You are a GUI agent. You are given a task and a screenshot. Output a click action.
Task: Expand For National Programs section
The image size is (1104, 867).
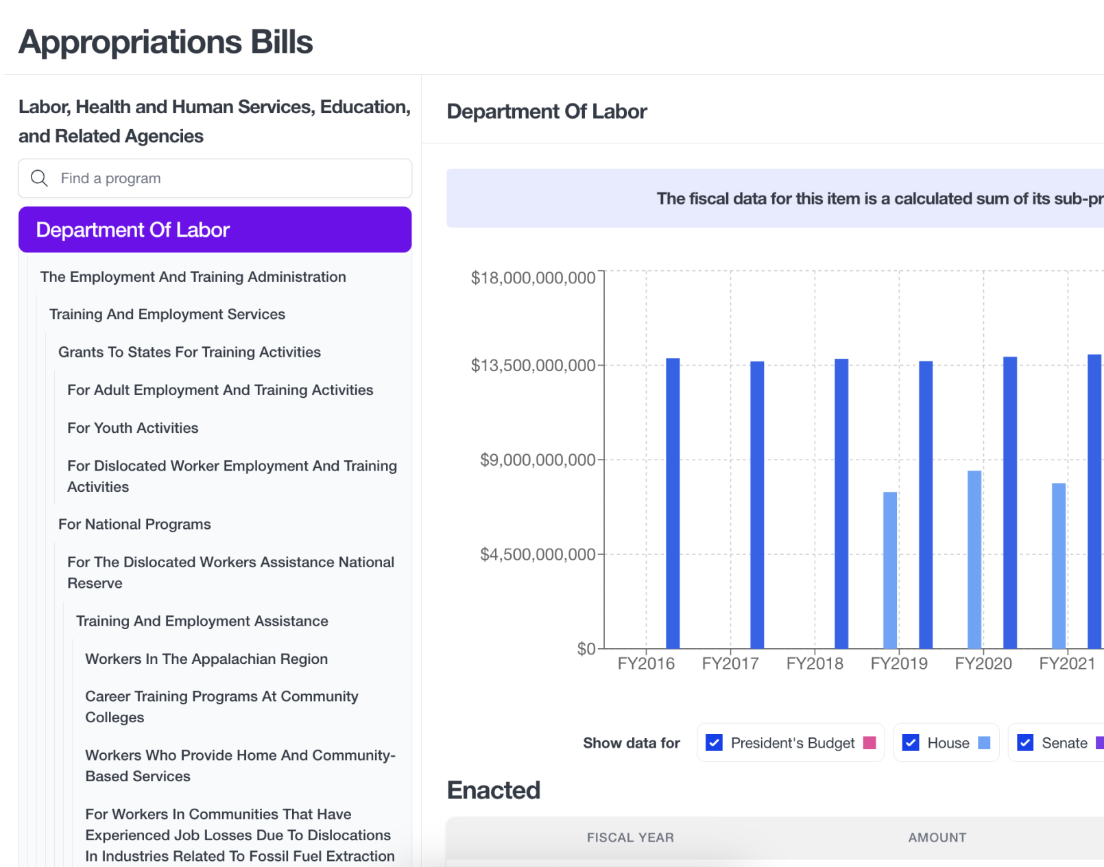(x=134, y=524)
